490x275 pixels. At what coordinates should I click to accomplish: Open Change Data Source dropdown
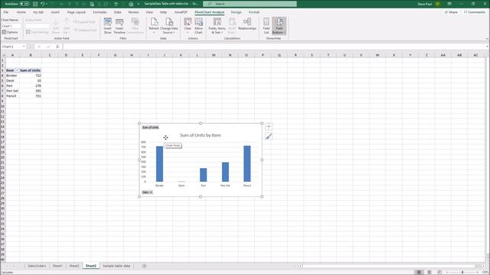(168, 26)
